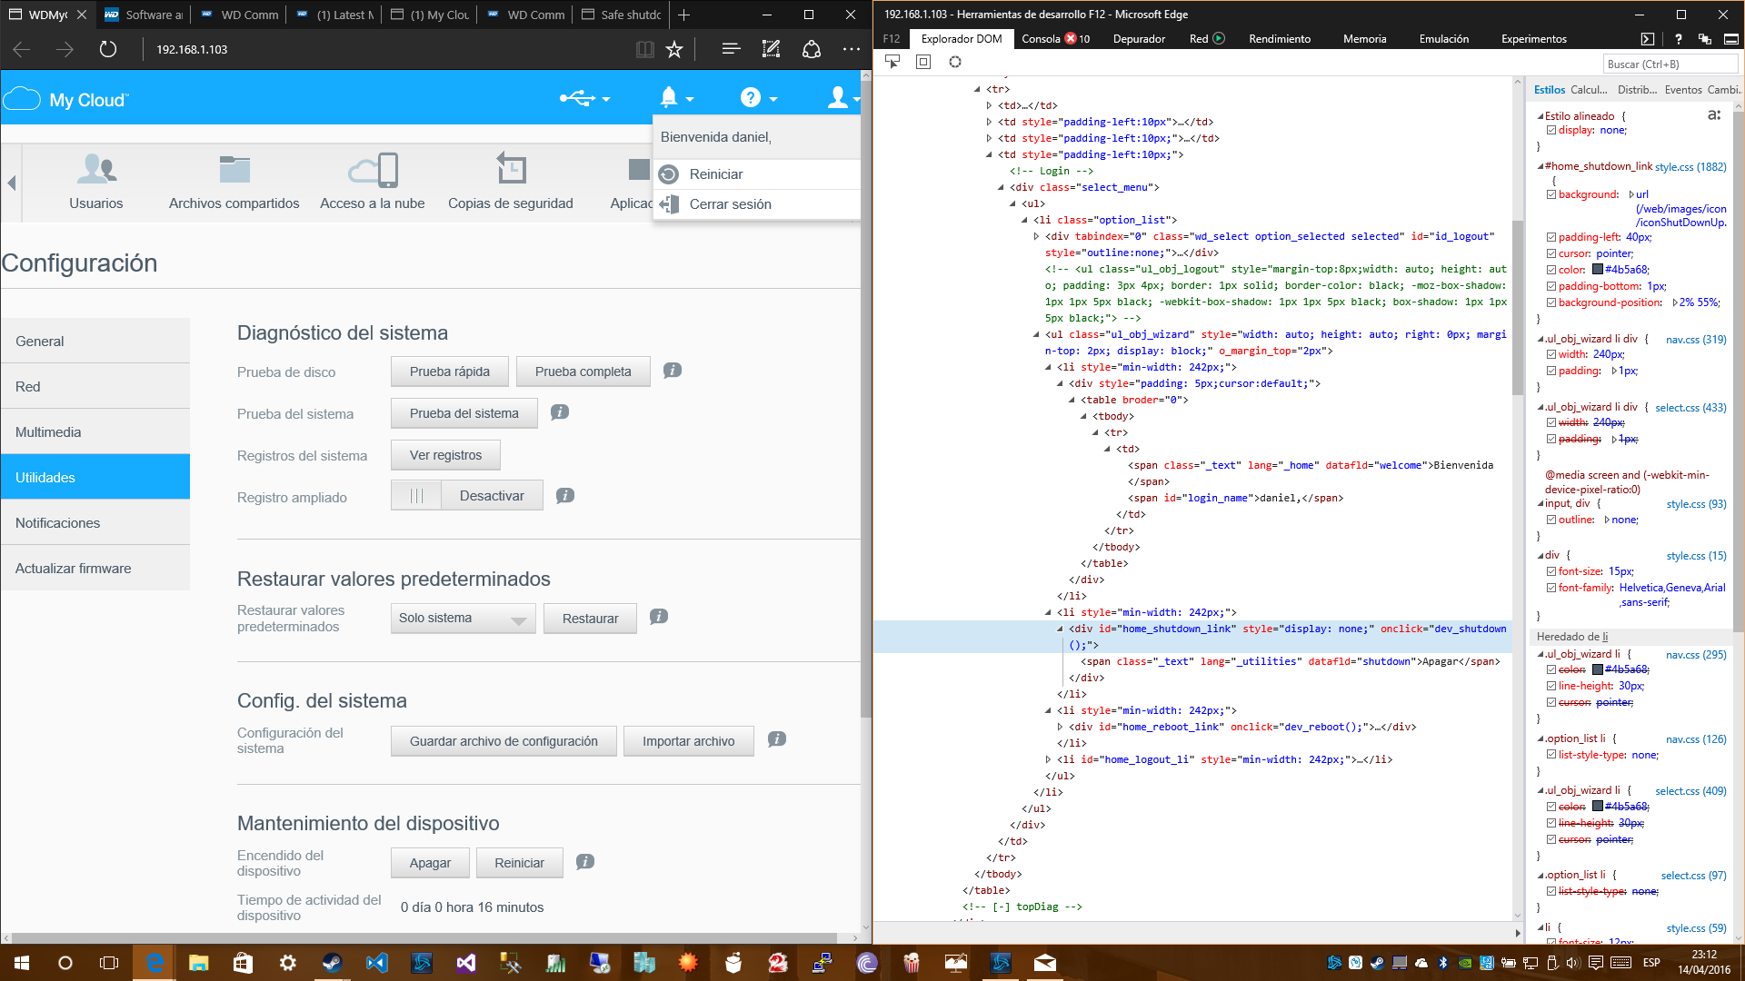Click the info icon beside Prueba completa
The height and width of the screenshot is (981, 1745).
click(673, 371)
